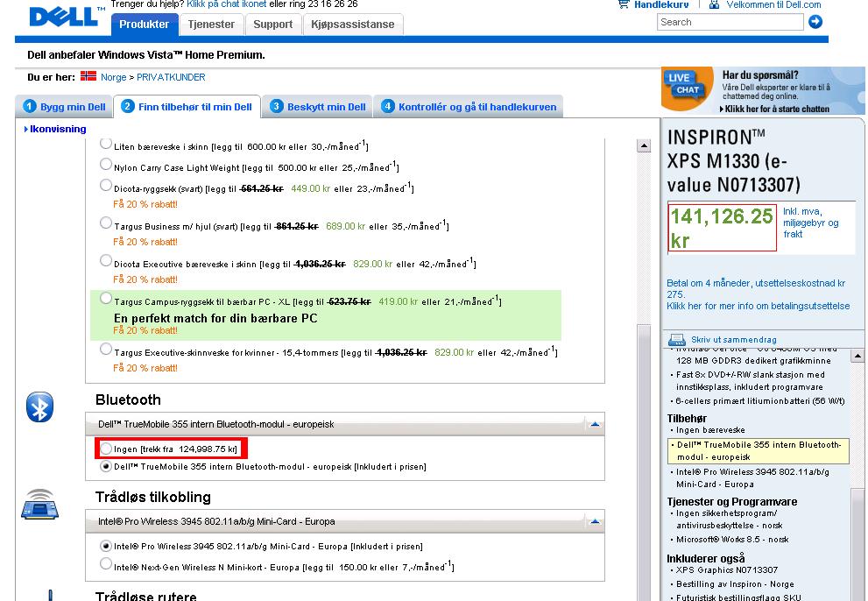
Task: Click the Velkommen til Dell.com people icon
Action: click(x=714, y=4)
